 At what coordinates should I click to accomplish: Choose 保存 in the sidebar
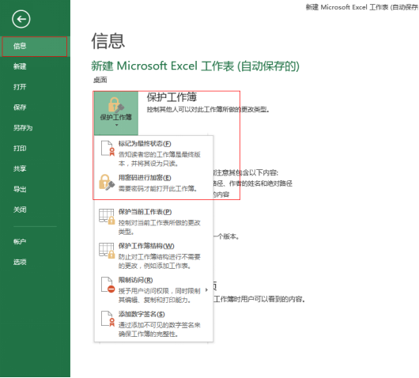(20, 108)
